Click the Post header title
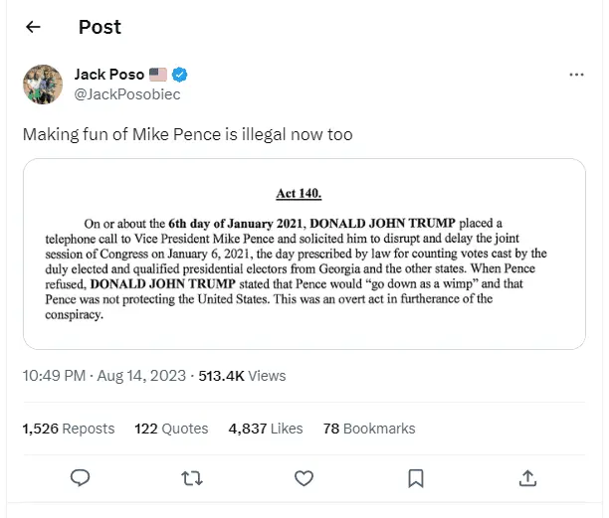Image resolution: width=609 pixels, height=518 pixels. pos(100,28)
